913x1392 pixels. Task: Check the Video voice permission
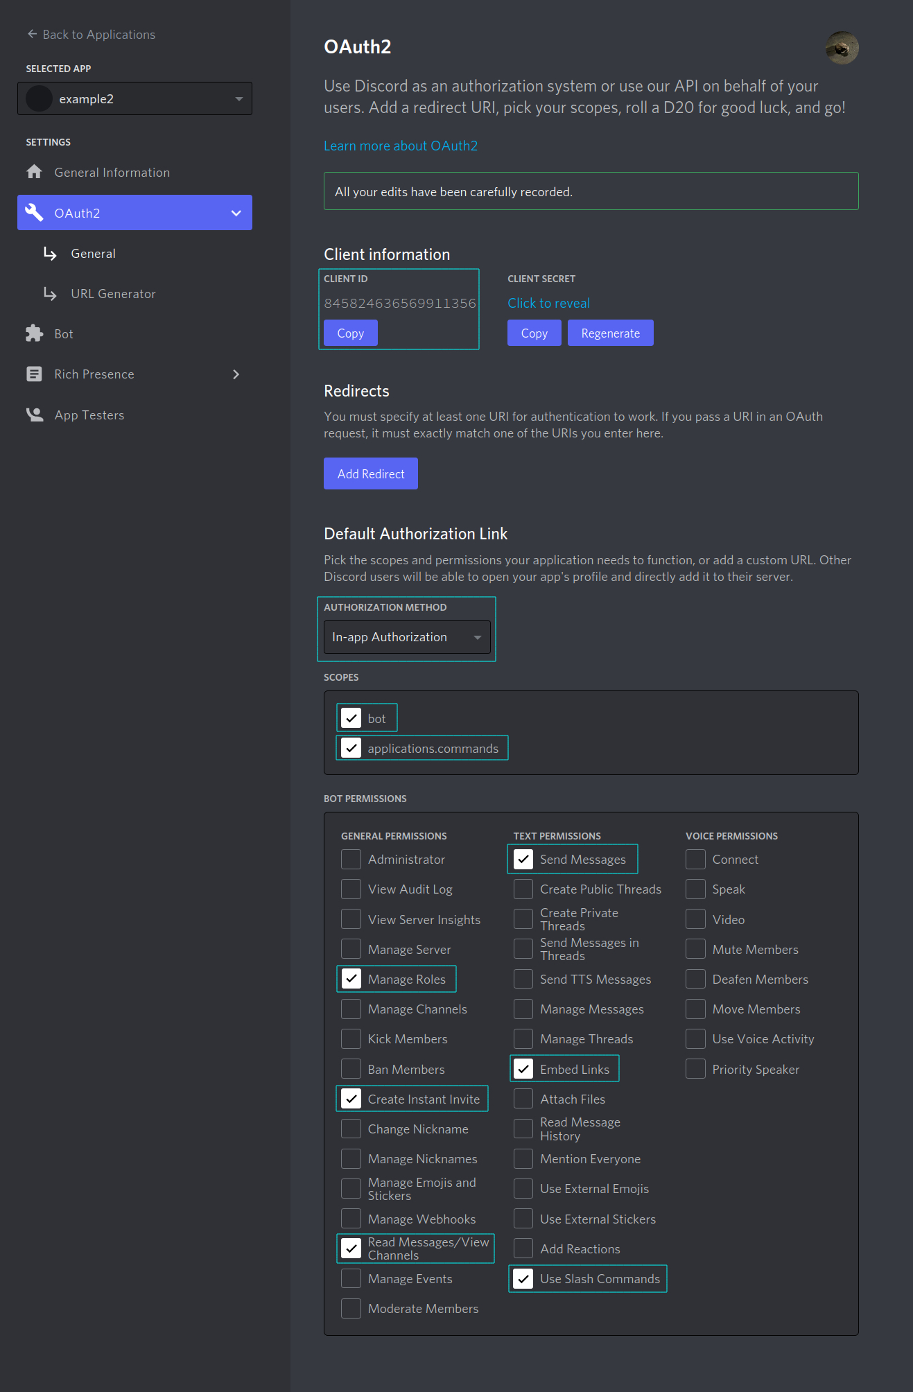[695, 919]
